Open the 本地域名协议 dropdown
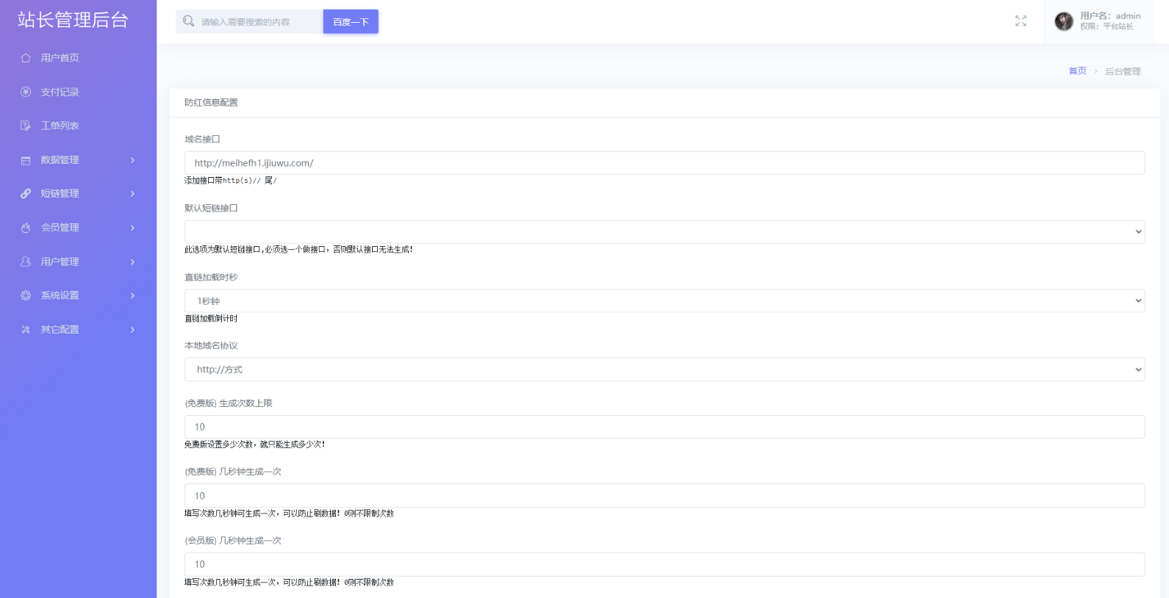This screenshot has height=598, width=1169. tap(664, 370)
